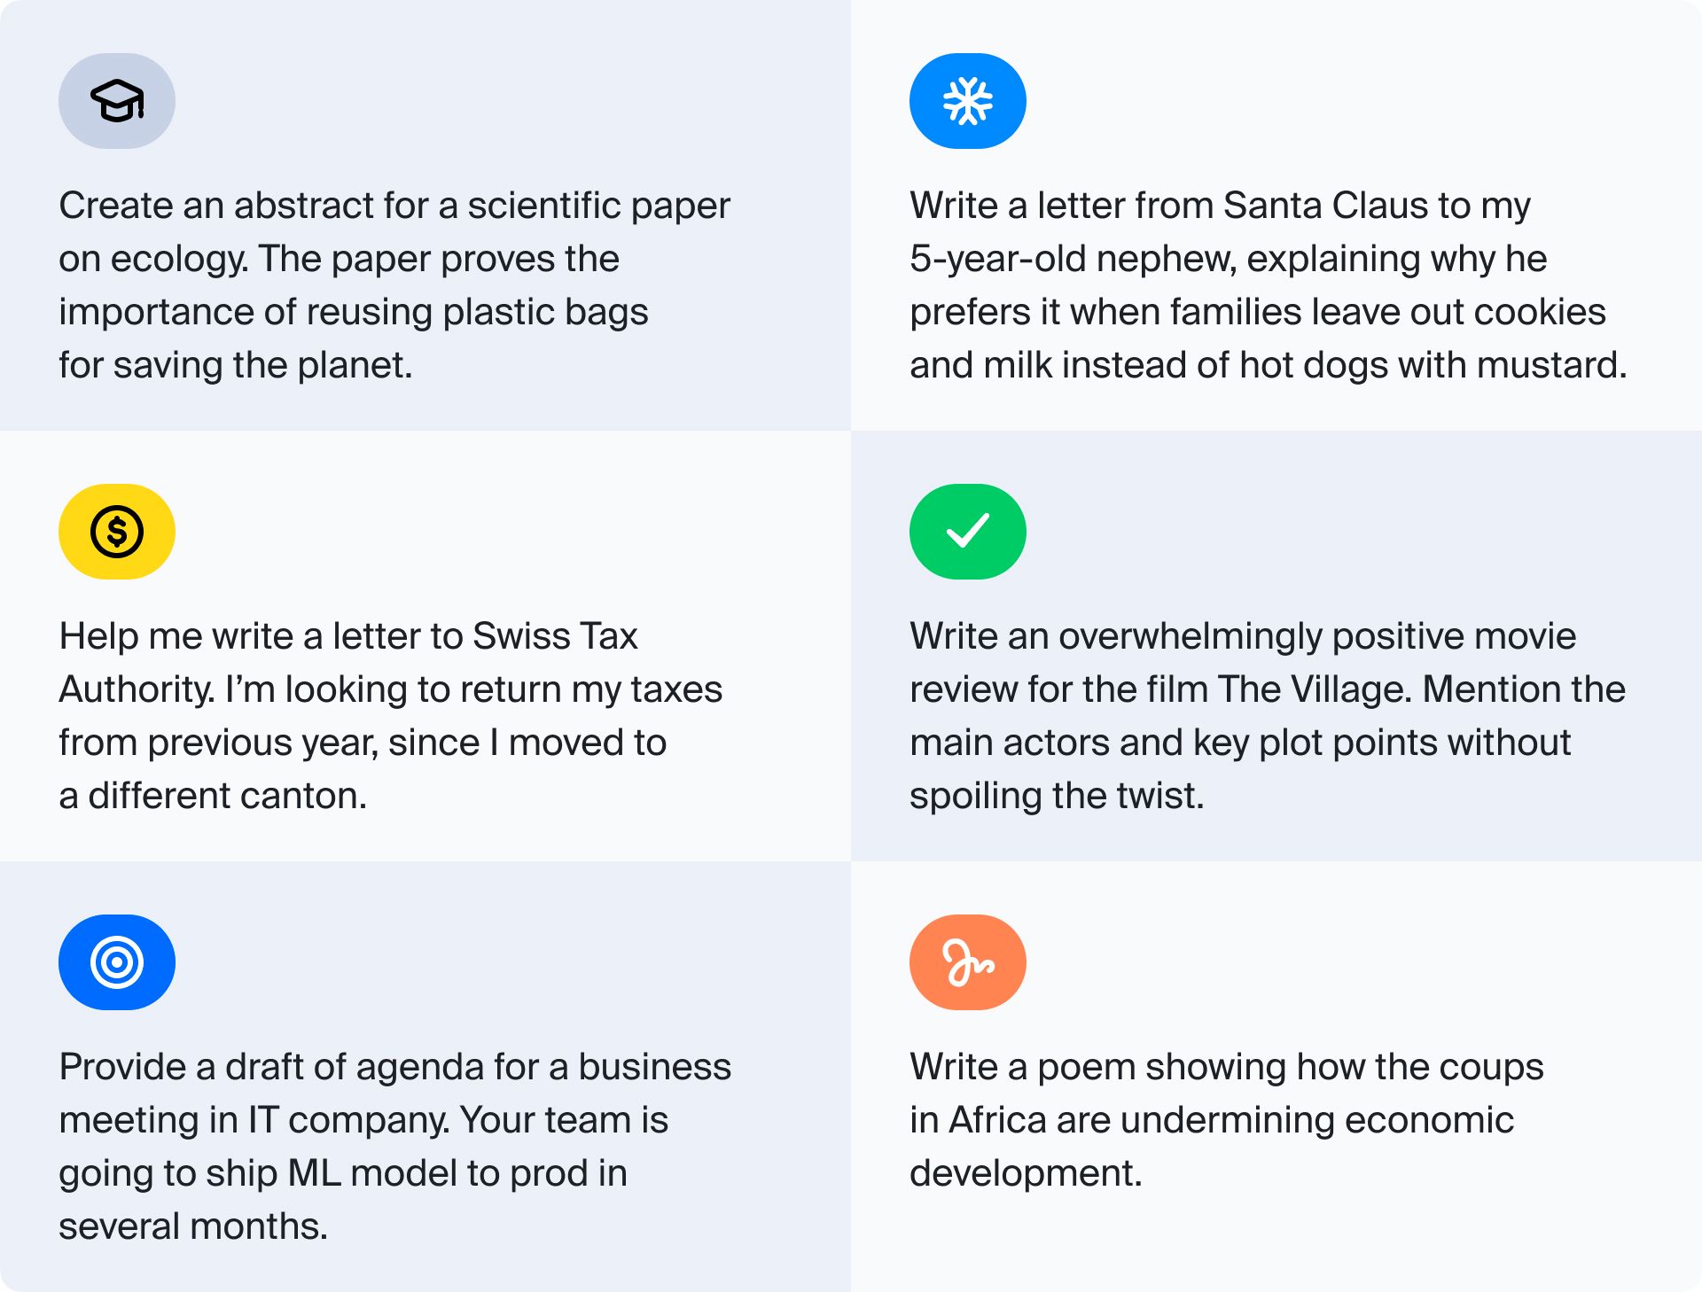Click the yellow dollar coin icon
This screenshot has width=1702, height=1292.
pos(117,532)
